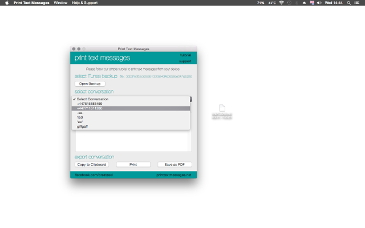Click the eject icon in menu bar
Viewport: 365px width, 228px height.
tap(304, 3)
